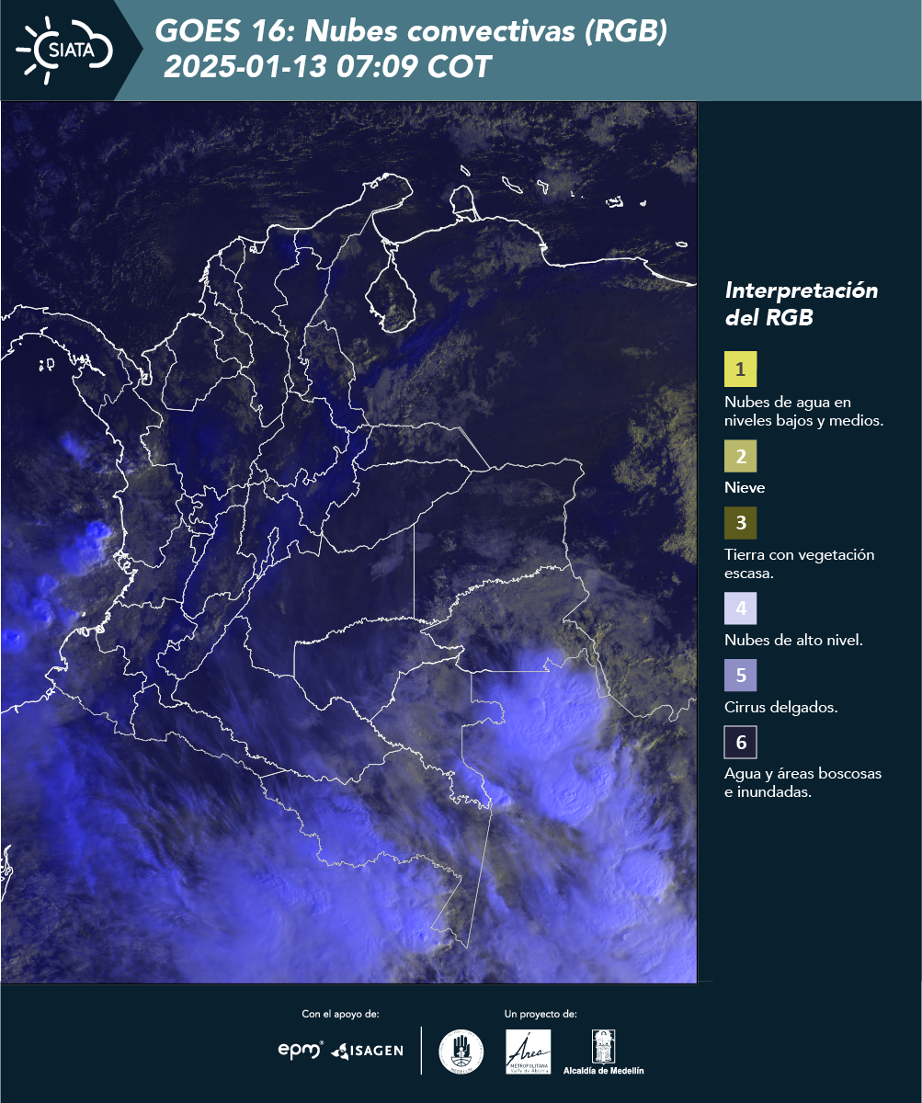This screenshot has width=922, height=1103.
Task: Click the title 'GOES 16: Nubes convectivas (RGB)'
Action: pos(411,32)
